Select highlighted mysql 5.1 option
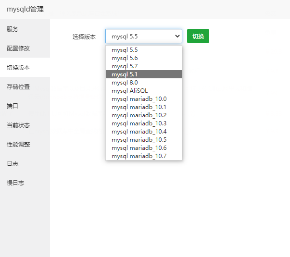Image resolution: width=290 pixels, height=257 pixels. (x=144, y=74)
